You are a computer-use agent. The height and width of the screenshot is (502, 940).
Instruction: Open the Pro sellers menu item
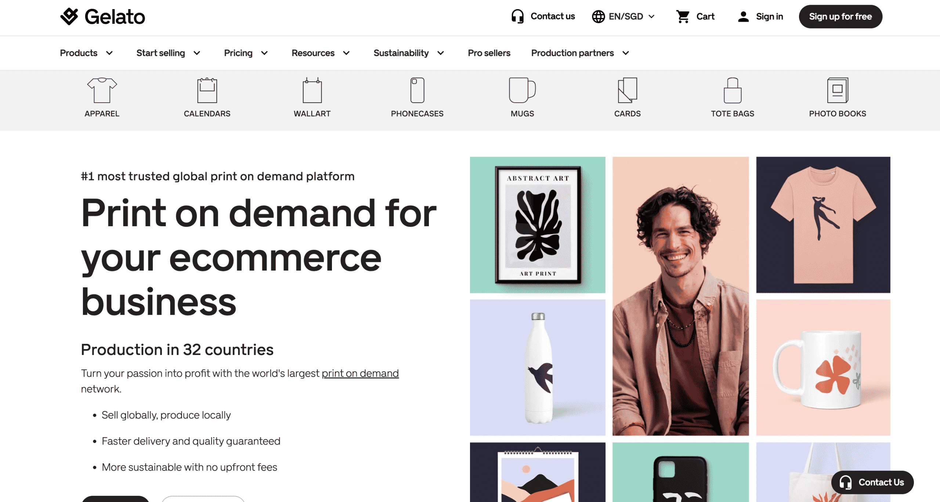[489, 53]
